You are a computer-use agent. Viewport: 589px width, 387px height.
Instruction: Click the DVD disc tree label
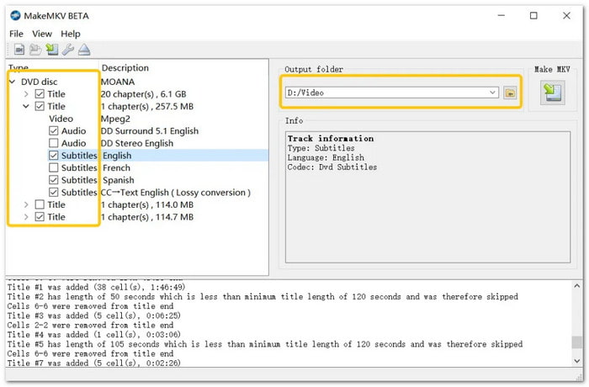[39, 82]
